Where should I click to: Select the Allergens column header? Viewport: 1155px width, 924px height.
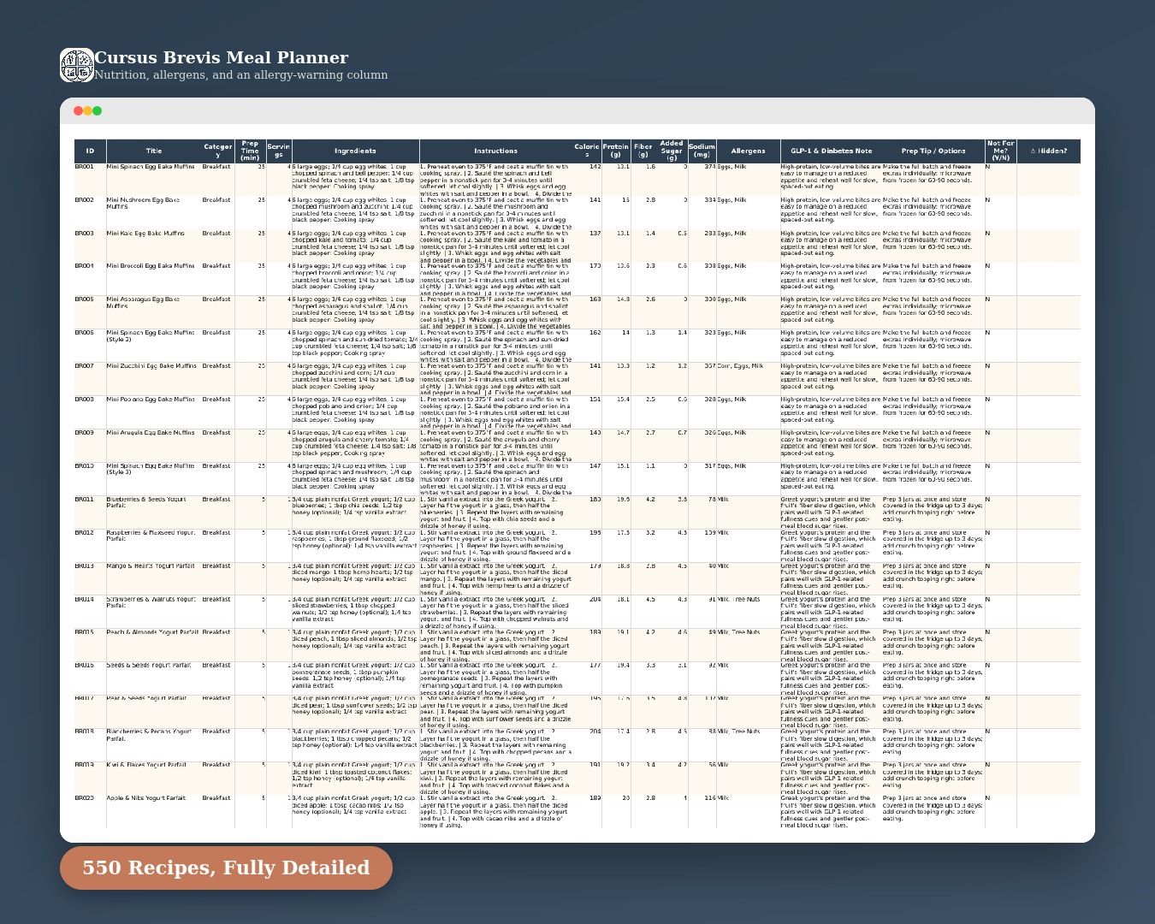[x=748, y=151]
